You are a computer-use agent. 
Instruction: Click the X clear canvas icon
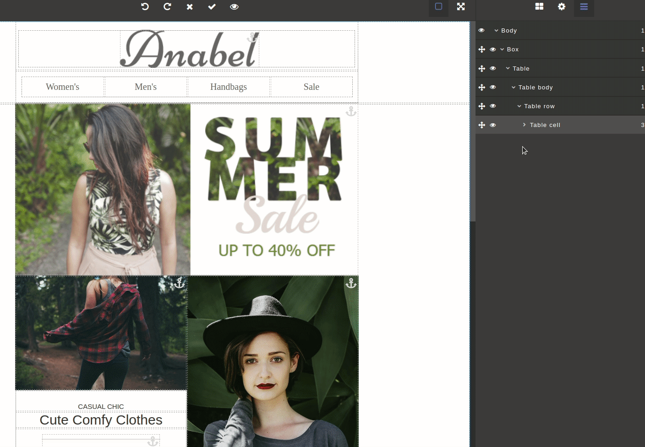click(x=190, y=7)
